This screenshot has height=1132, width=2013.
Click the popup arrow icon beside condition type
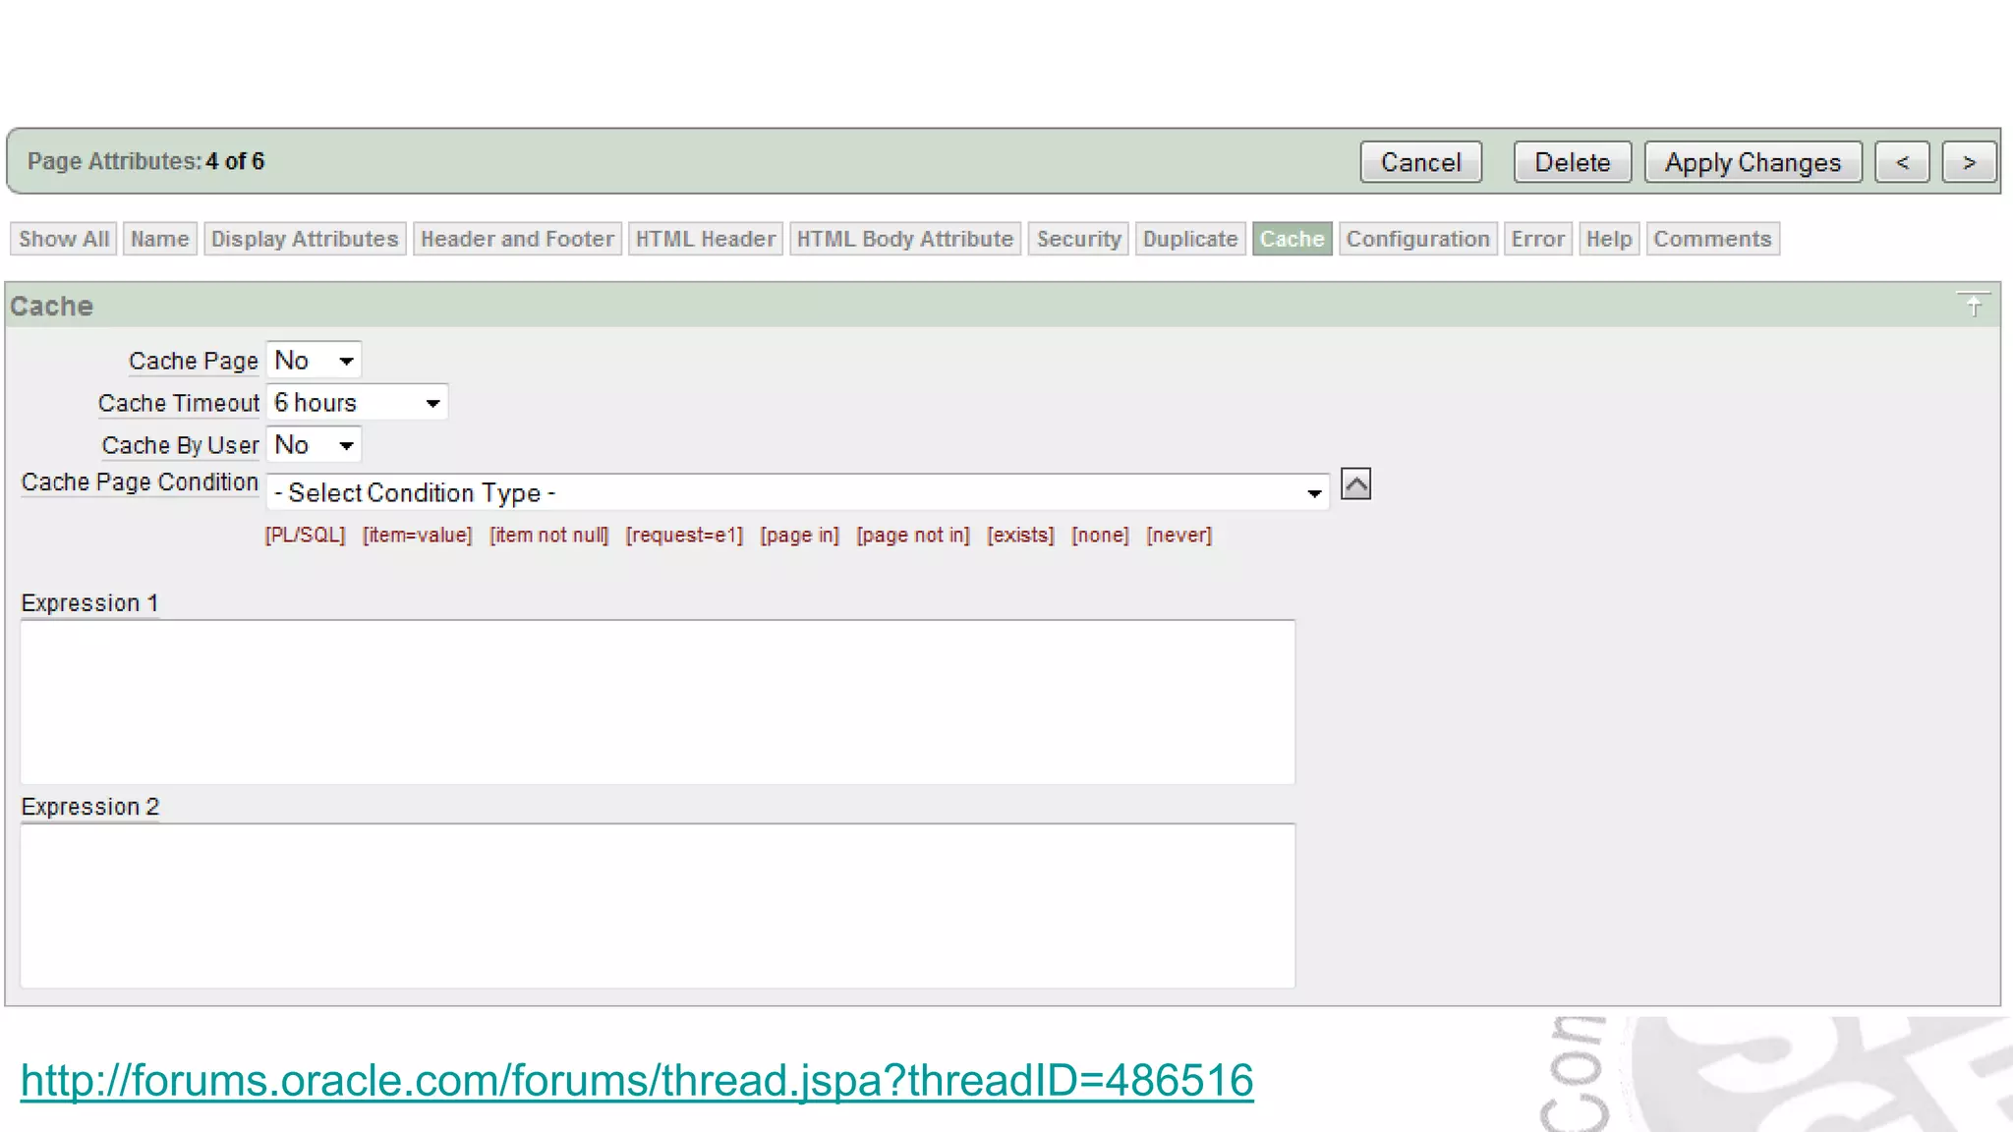click(x=1355, y=483)
